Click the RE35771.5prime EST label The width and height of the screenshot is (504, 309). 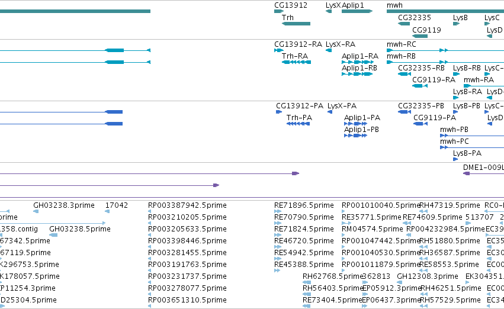[371, 217]
